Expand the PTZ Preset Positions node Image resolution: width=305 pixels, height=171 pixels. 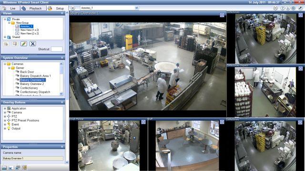tap(5, 120)
